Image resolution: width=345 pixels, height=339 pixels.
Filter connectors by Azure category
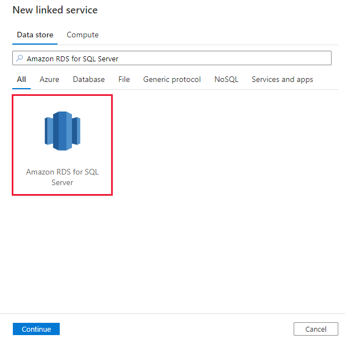click(x=49, y=79)
